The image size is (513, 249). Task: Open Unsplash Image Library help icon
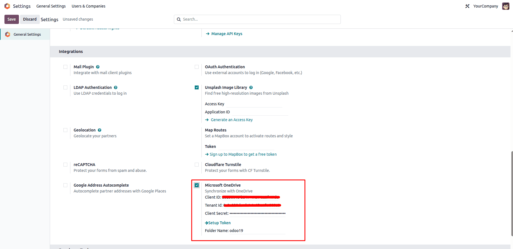[x=251, y=87]
